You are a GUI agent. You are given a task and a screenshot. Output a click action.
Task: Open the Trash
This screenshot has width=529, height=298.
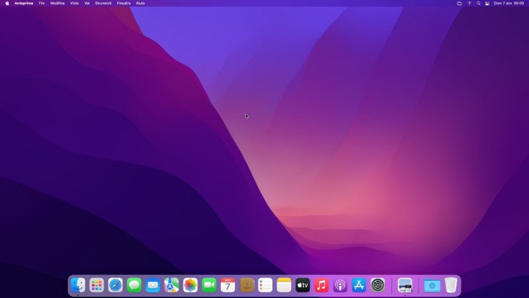pyautogui.click(x=451, y=285)
